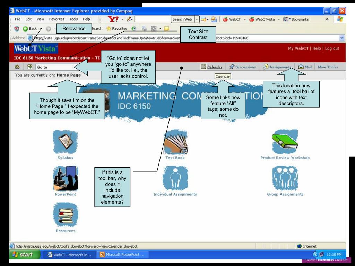Open the Individual Assignments person icon

click(175, 178)
